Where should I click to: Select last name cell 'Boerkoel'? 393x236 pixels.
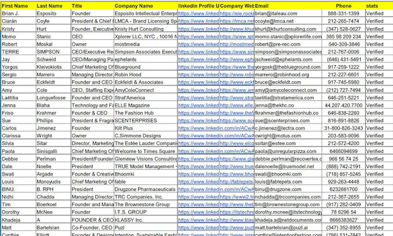pyautogui.click(x=53, y=205)
